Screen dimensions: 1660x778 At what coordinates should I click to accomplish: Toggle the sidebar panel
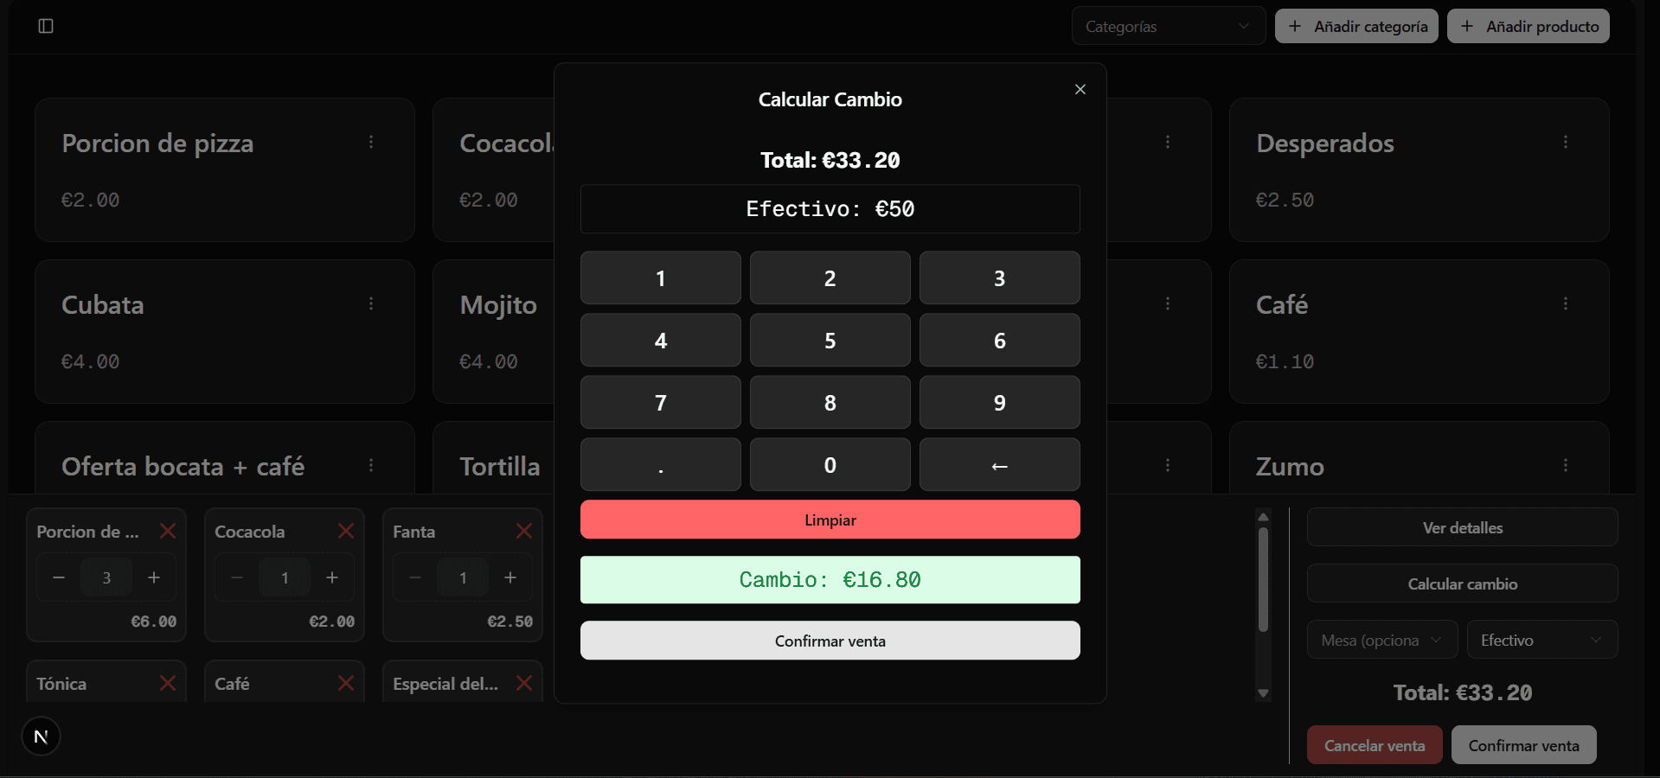click(48, 26)
